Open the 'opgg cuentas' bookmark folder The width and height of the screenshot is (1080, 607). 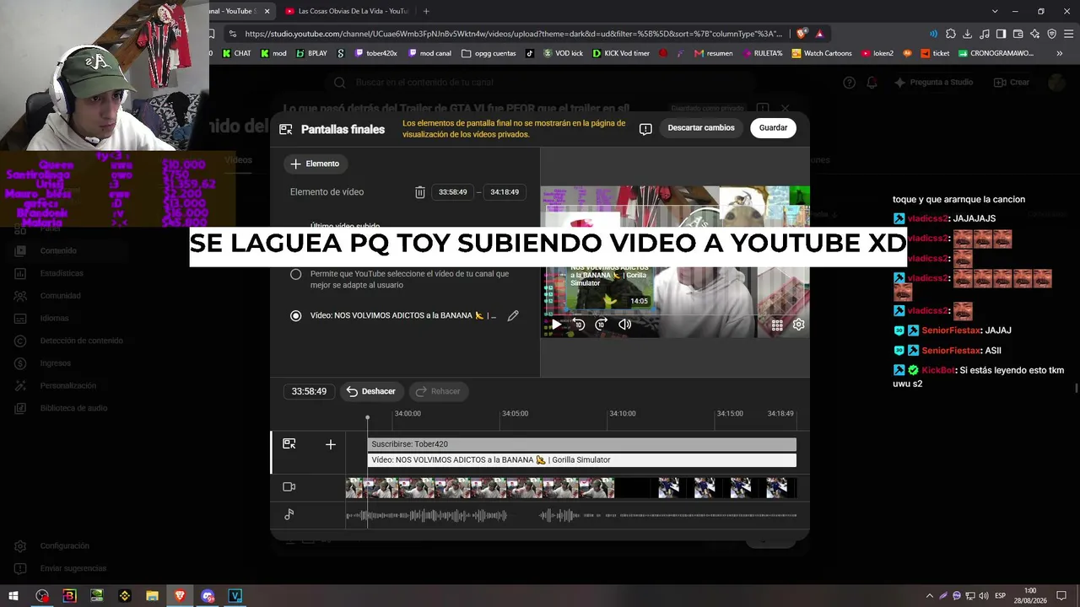click(489, 53)
